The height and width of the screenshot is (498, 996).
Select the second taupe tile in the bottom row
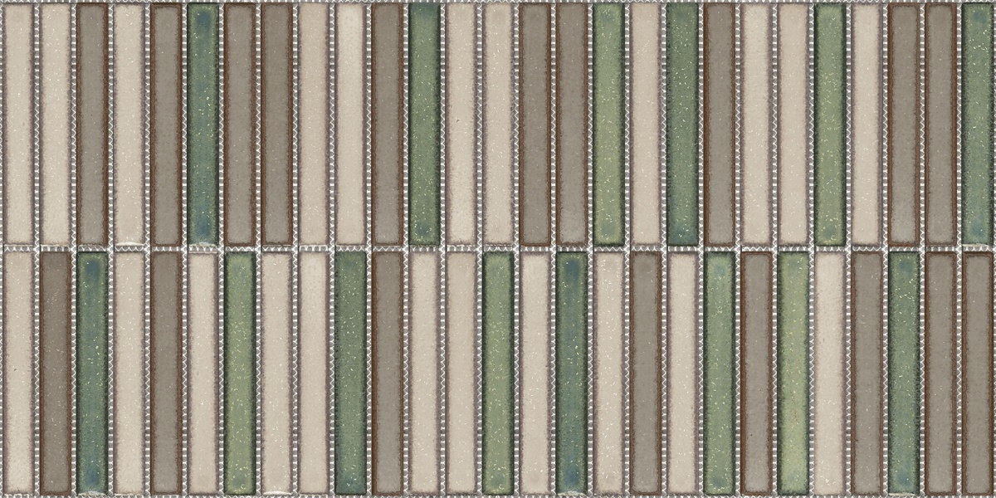(x=166, y=372)
